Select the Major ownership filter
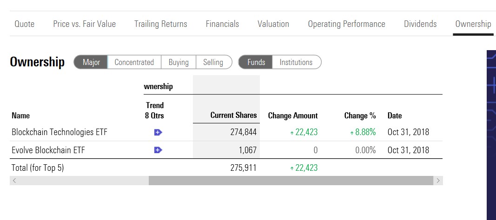Image resolution: width=496 pixels, height=220 pixels. [91, 62]
